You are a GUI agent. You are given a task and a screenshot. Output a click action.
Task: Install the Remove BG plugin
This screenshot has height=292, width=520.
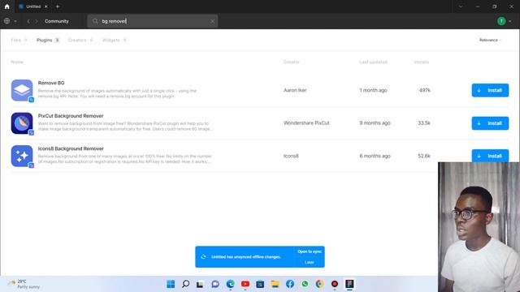pos(490,90)
